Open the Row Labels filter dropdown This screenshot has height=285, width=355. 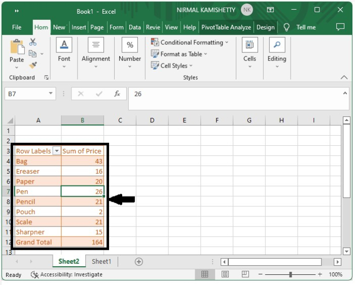[x=57, y=151]
